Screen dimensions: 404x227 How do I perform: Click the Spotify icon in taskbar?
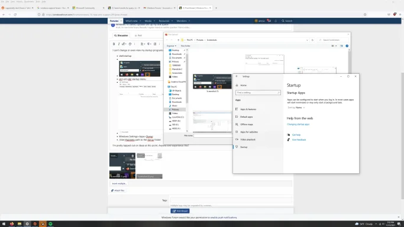50,224
